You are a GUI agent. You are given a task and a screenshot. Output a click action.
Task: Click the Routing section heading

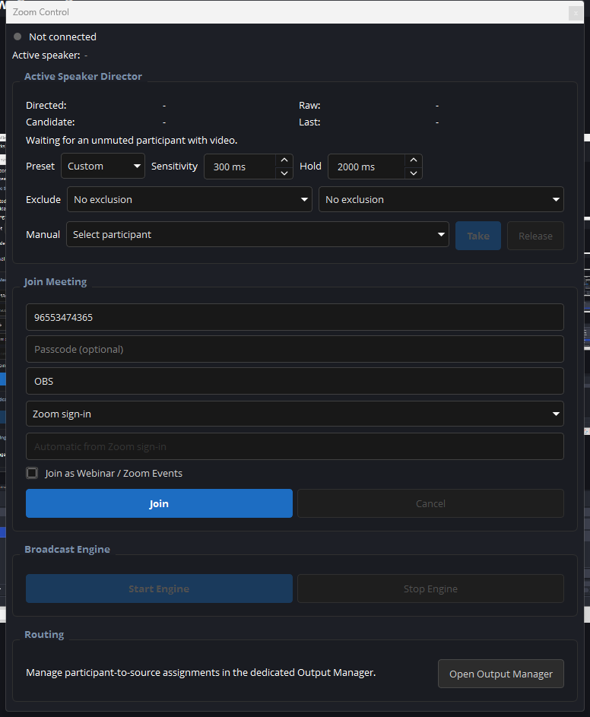click(x=44, y=634)
